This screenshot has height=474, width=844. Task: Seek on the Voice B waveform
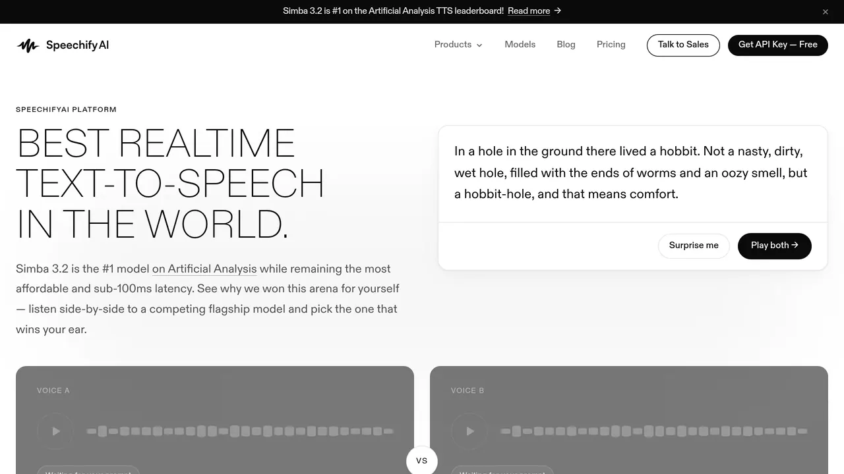point(654,431)
